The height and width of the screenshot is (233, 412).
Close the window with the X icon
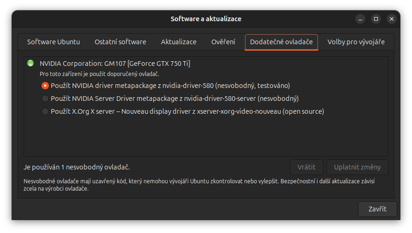(392, 19)
